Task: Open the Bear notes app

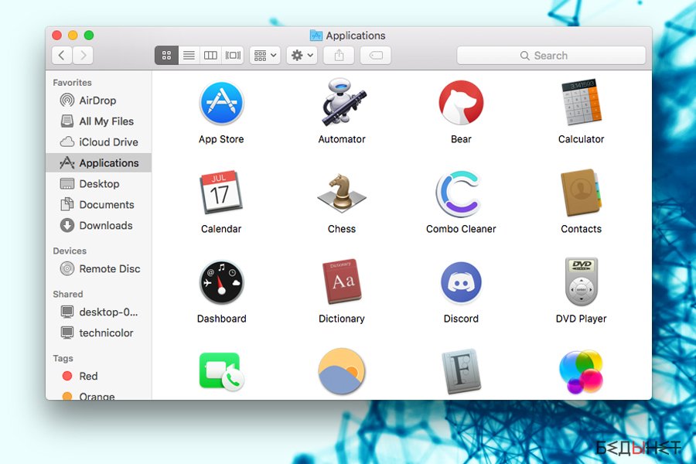Action: point(461,103)
